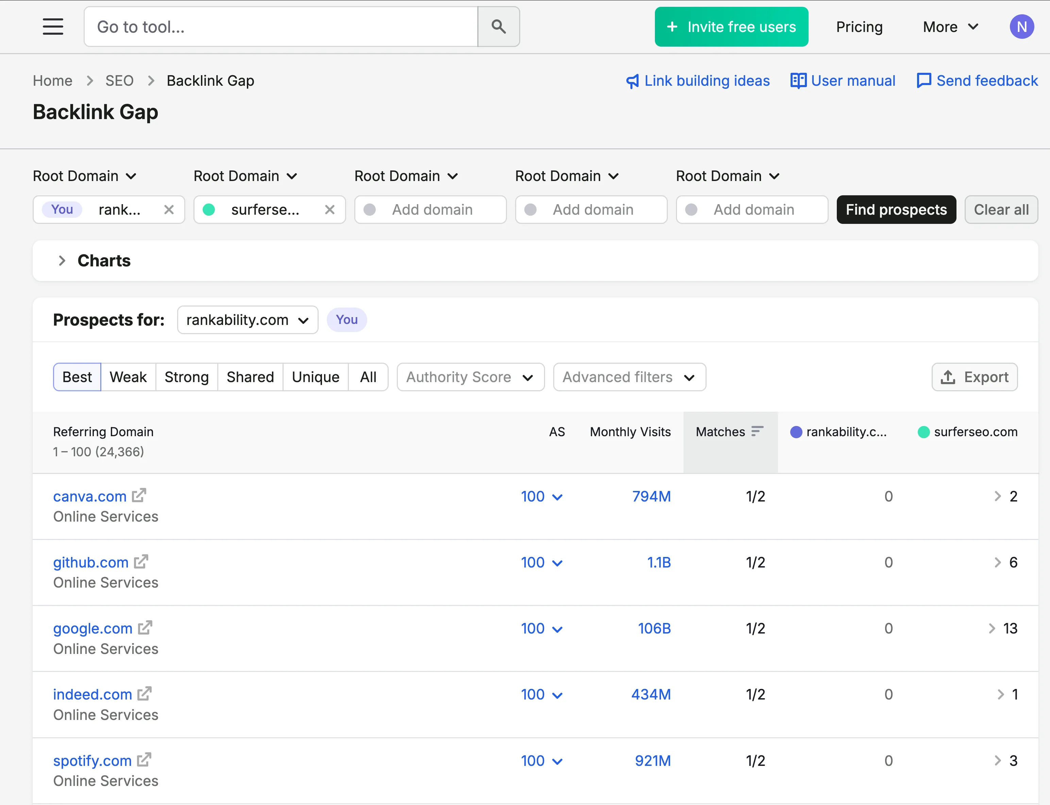Go to SEO breadcrumb
Image resolution: width=1050 pixels, height=805 pixels.
click(119, 81)
